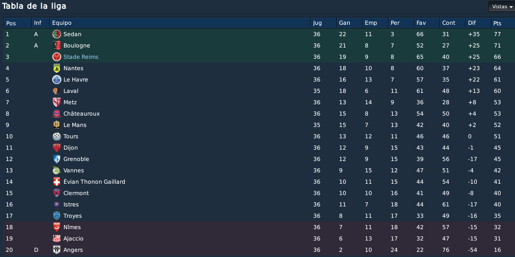
Task: Click the Stade Reims club crest
Action: point(56,57)
